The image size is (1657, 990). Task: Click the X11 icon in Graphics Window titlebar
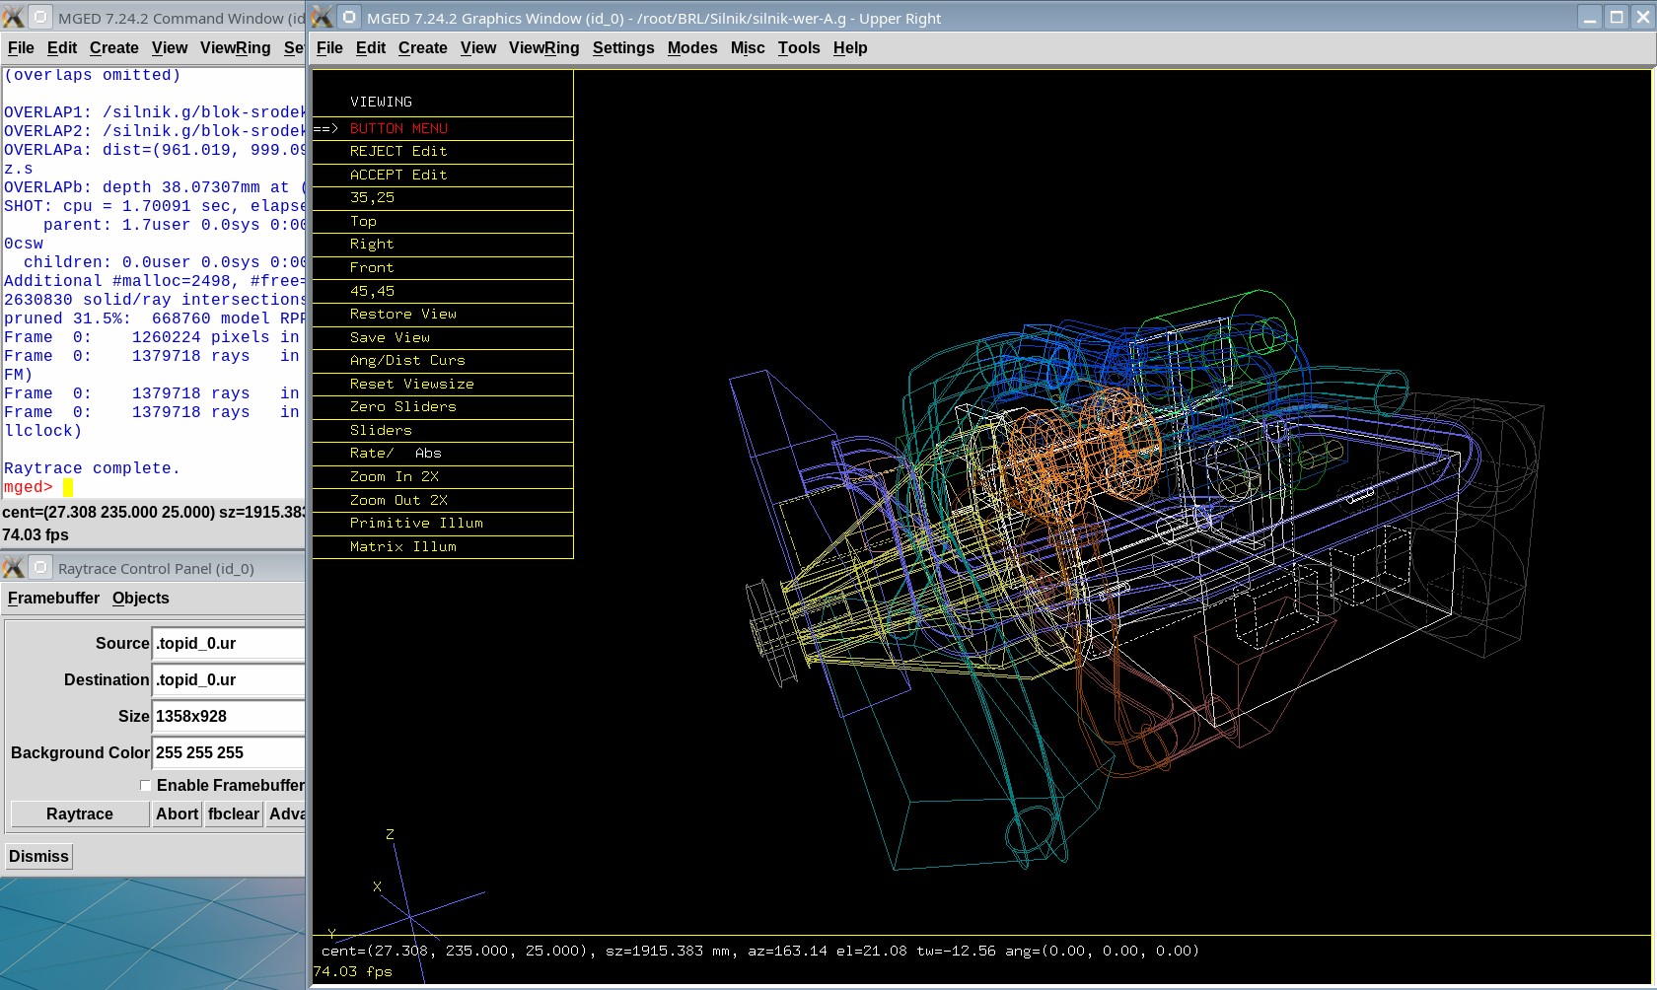coord(323,18)
